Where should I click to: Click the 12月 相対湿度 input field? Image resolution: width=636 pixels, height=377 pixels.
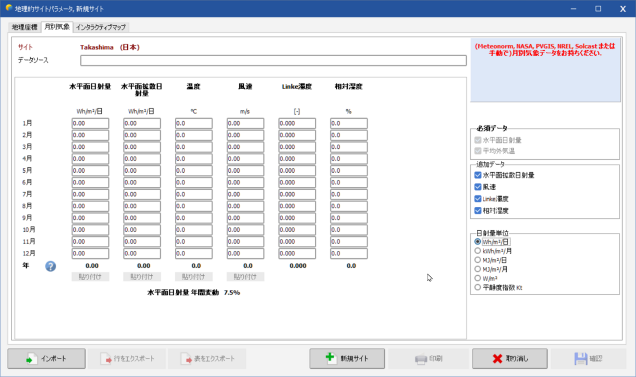tap(348, 254)
